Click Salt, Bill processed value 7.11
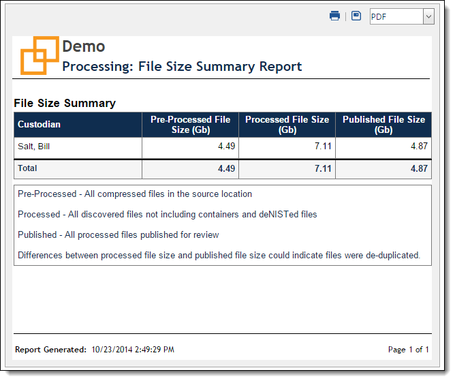 (x=323, y=146)
